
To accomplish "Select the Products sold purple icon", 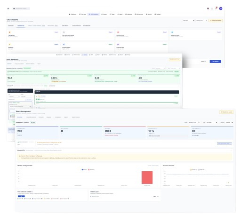I will [118, 44].
